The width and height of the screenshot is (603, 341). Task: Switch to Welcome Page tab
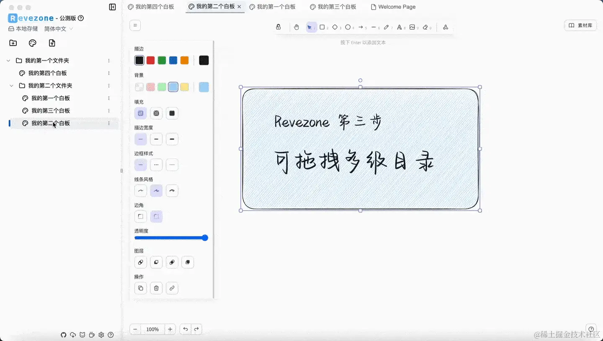(x=393, y=7)
